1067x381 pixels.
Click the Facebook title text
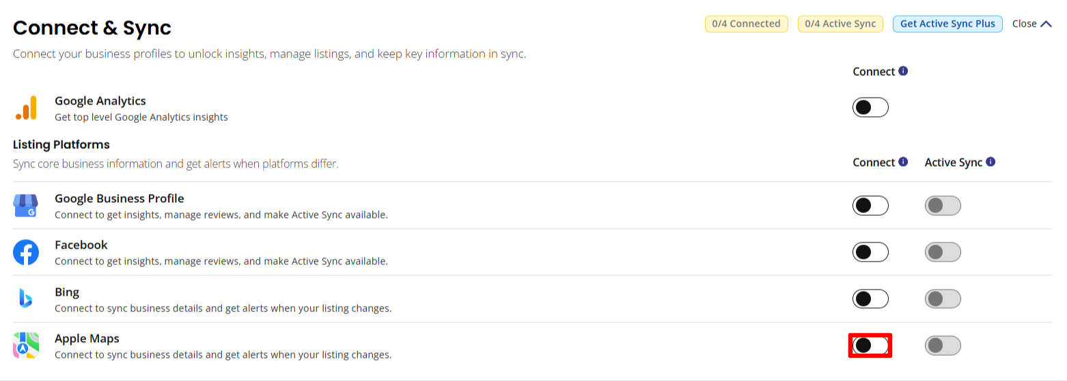(81, 245)
